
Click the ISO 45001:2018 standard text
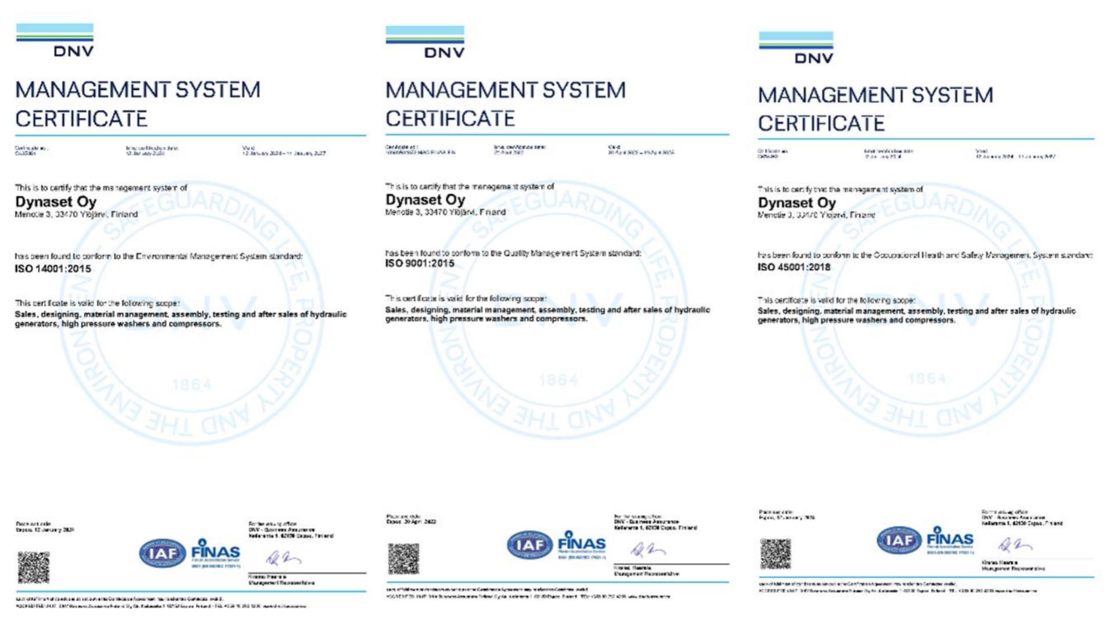tap(794, 267)
